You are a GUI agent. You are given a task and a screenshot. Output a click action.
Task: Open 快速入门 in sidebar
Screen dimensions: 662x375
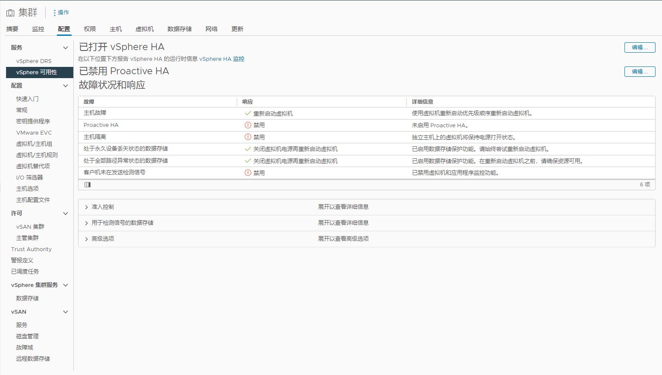(x=28, y=99)
